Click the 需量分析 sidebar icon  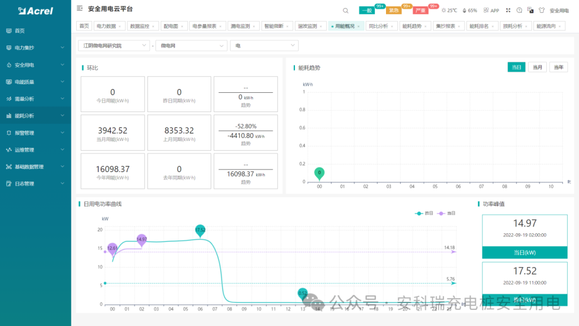[9, 99]
